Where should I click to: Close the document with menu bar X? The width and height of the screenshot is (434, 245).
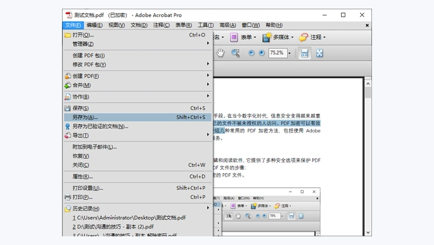367,25
